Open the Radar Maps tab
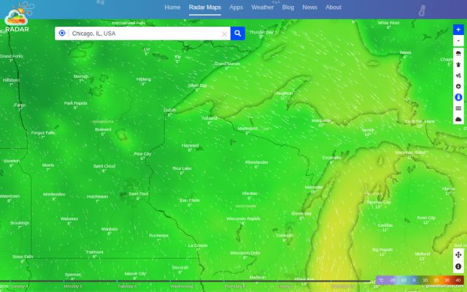Viewport: 467px width, 292px height. [205, 7]
